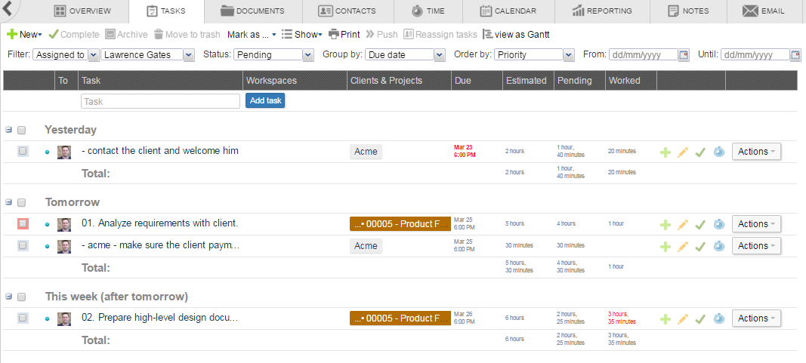This screenshot has width=806, height=363.
Task: Expand the Group by Due date dropdown
Action: (x=405, y=55)
